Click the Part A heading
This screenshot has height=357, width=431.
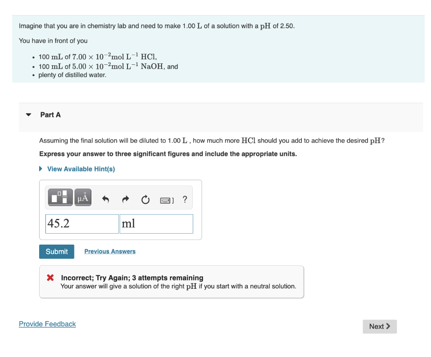(50, 115)
